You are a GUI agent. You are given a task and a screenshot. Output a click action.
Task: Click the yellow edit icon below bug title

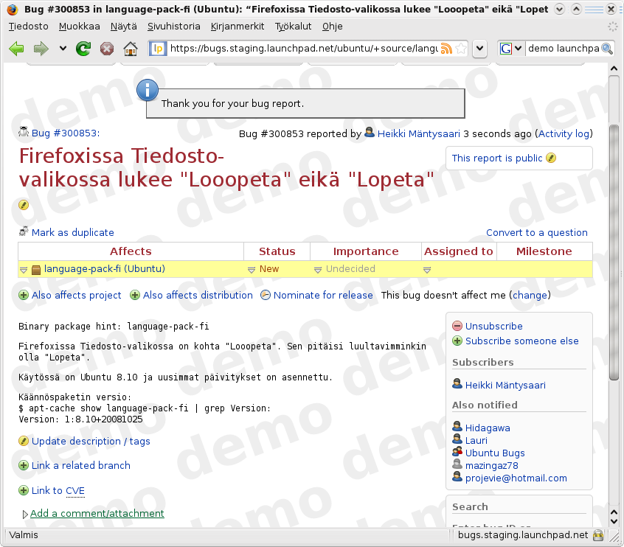(24, 205)
